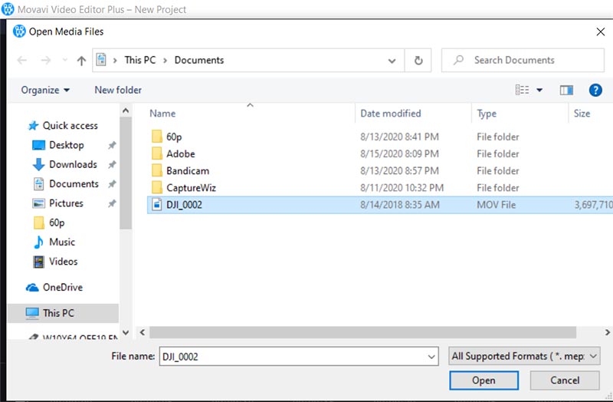
Task: Open Documents in navigation pane
Action: [65, 184]
